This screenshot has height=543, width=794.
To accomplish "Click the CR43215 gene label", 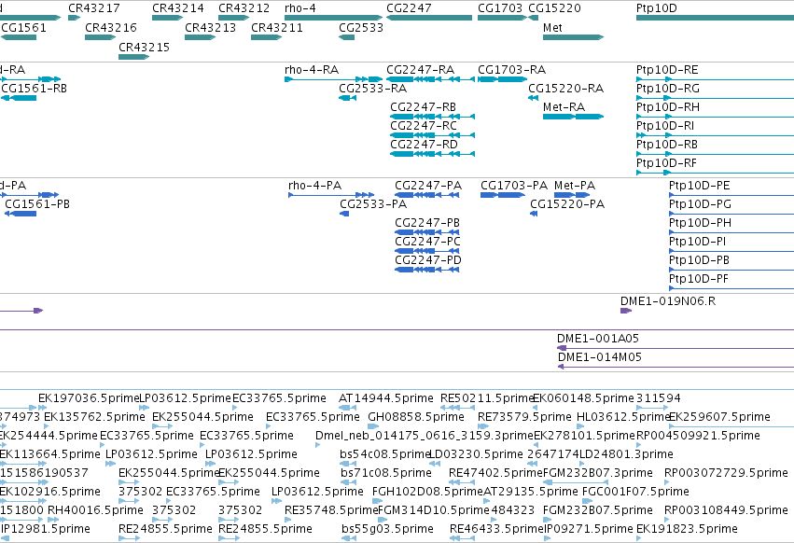I will (x=145, y=47).
